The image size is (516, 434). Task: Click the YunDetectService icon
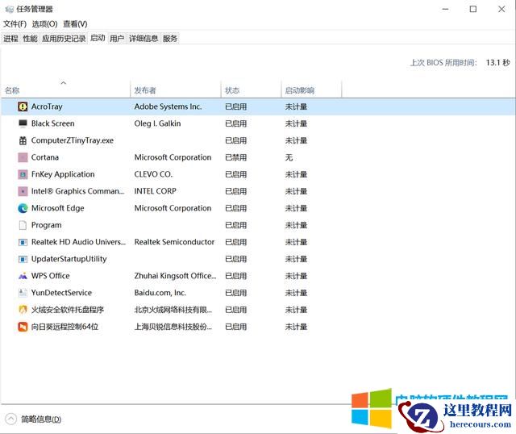coord(23,293)
